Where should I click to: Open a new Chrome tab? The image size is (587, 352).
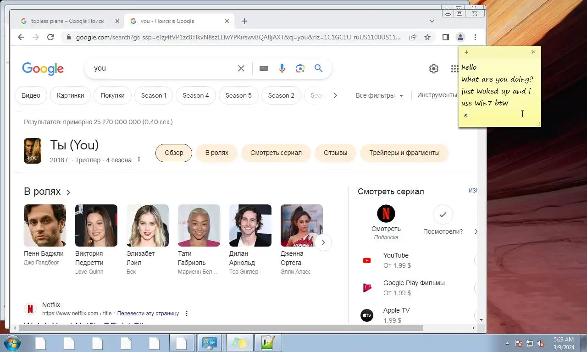244,21
